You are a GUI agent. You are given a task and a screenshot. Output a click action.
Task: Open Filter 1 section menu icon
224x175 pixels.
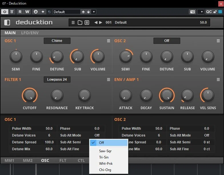coord(109,80)
